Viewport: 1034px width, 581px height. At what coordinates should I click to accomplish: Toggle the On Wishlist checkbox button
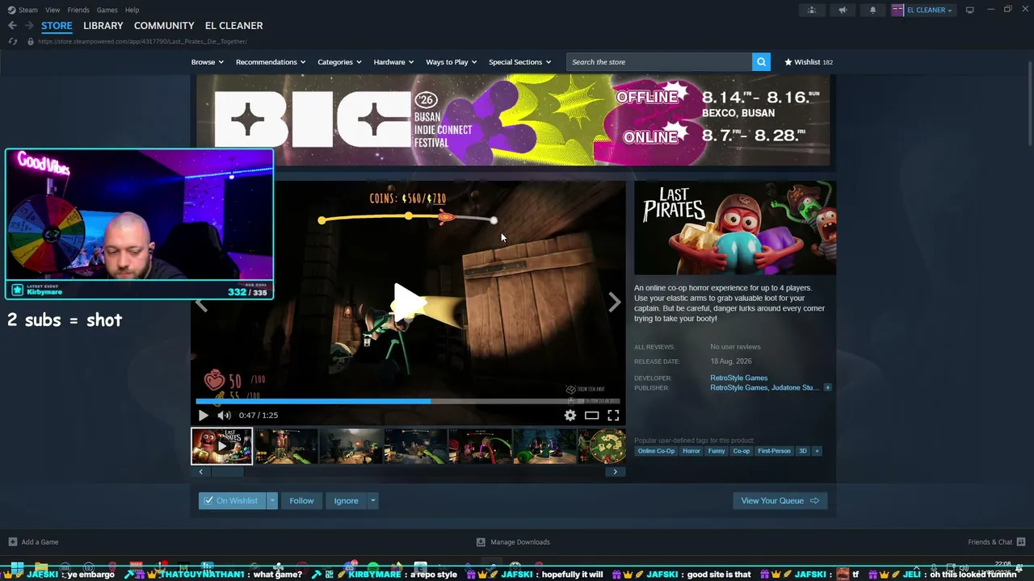[x=233, y=501]
